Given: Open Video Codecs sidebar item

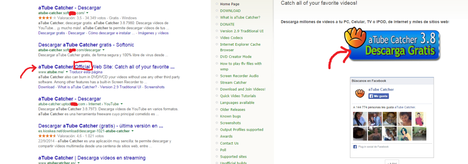Looking at the screenshot, I should pyautogui.click(x=231, y=38).
